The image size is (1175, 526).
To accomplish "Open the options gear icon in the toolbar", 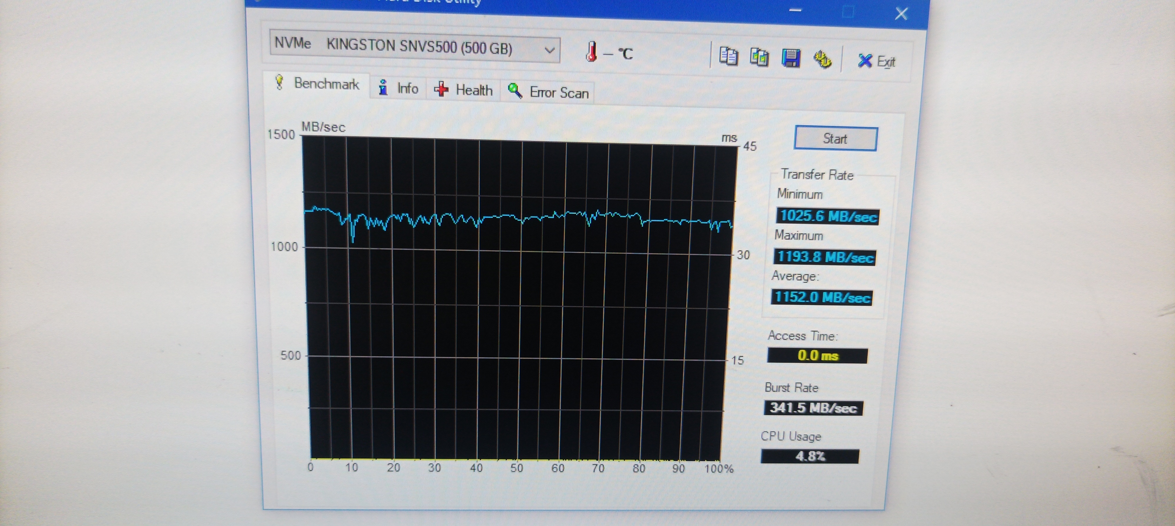I will (x=822, y=59).
